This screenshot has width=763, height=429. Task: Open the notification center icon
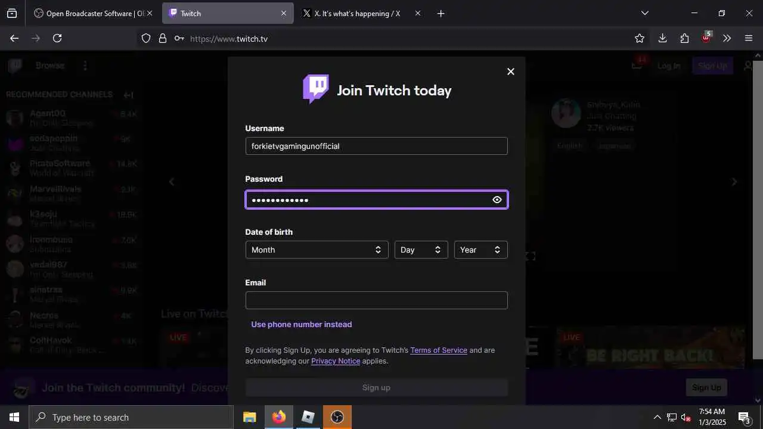tap(744, 417)
